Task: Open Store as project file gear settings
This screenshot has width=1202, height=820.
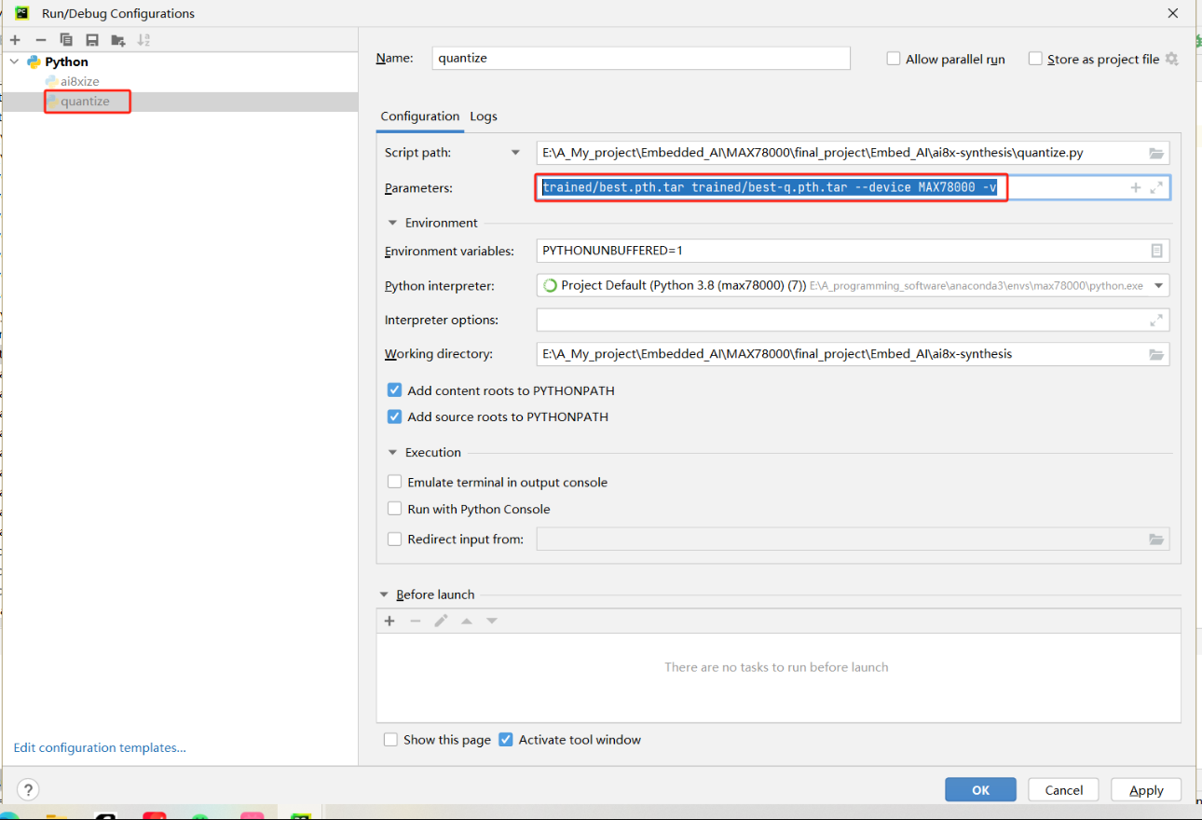Action: point(1172,59)
